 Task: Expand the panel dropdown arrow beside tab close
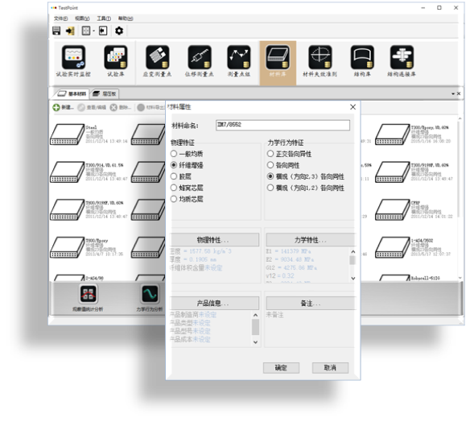click(453, 93)
